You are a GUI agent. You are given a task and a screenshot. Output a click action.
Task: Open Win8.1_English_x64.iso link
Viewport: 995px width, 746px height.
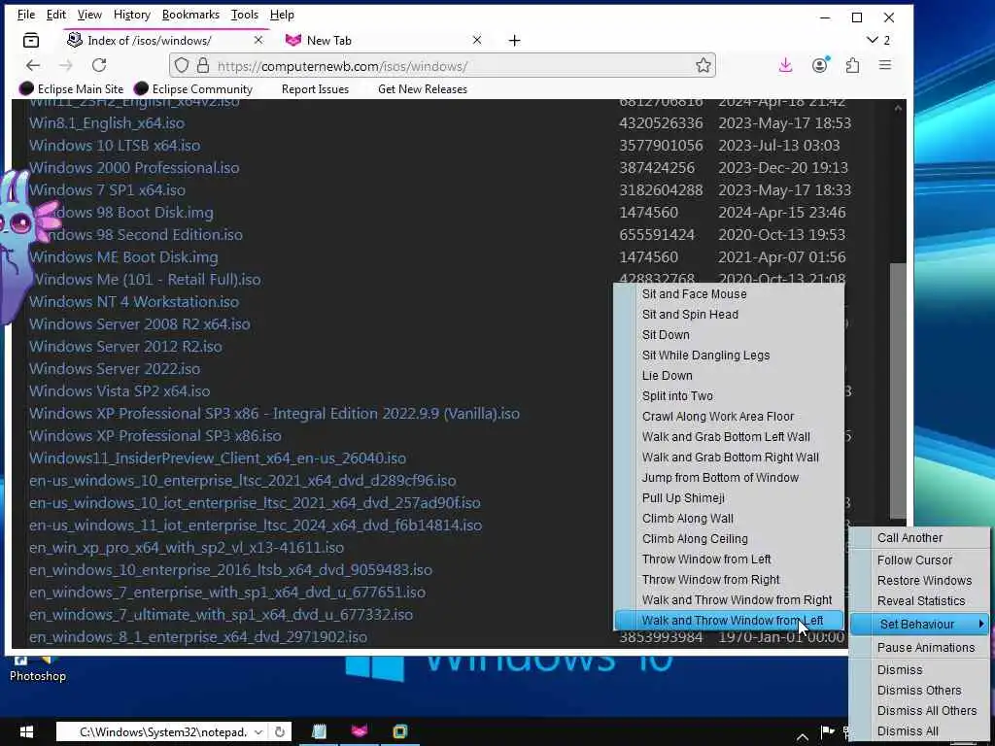click(107, 123)
